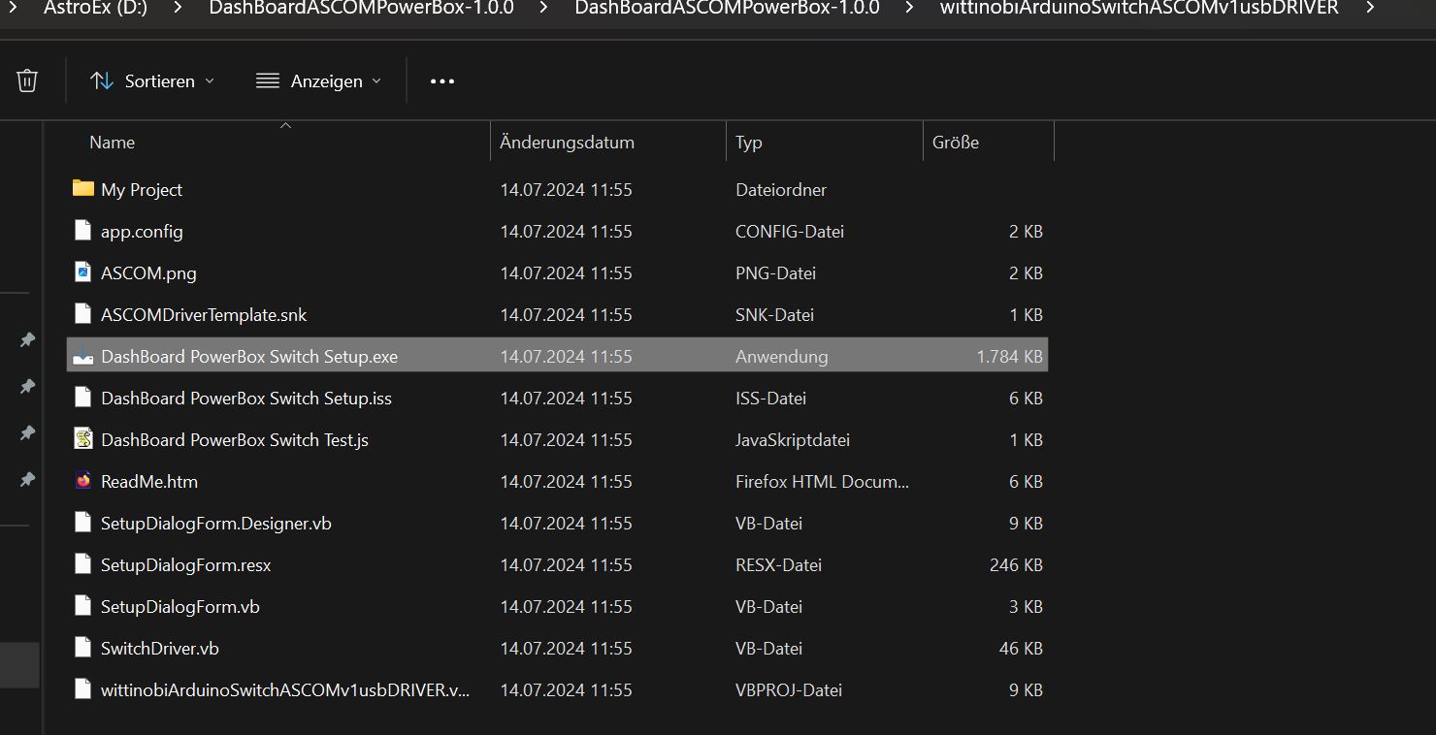
Task: Sort by the Größe column header
Action: 956,143
